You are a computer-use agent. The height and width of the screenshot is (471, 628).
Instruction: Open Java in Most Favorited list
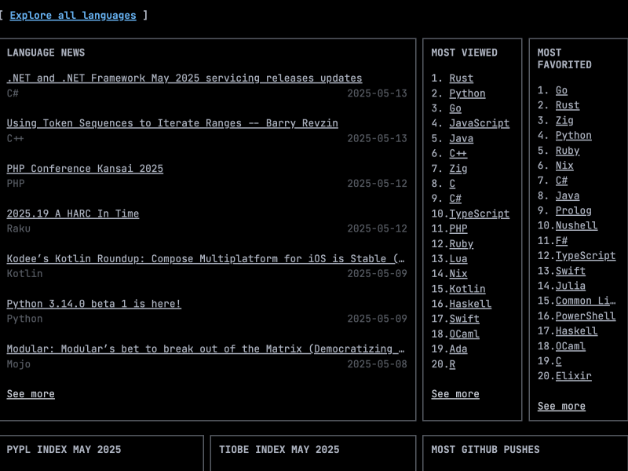[x=568, y=195]
